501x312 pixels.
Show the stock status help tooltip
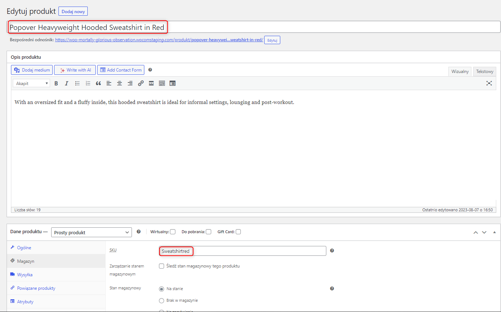point(332,289)
